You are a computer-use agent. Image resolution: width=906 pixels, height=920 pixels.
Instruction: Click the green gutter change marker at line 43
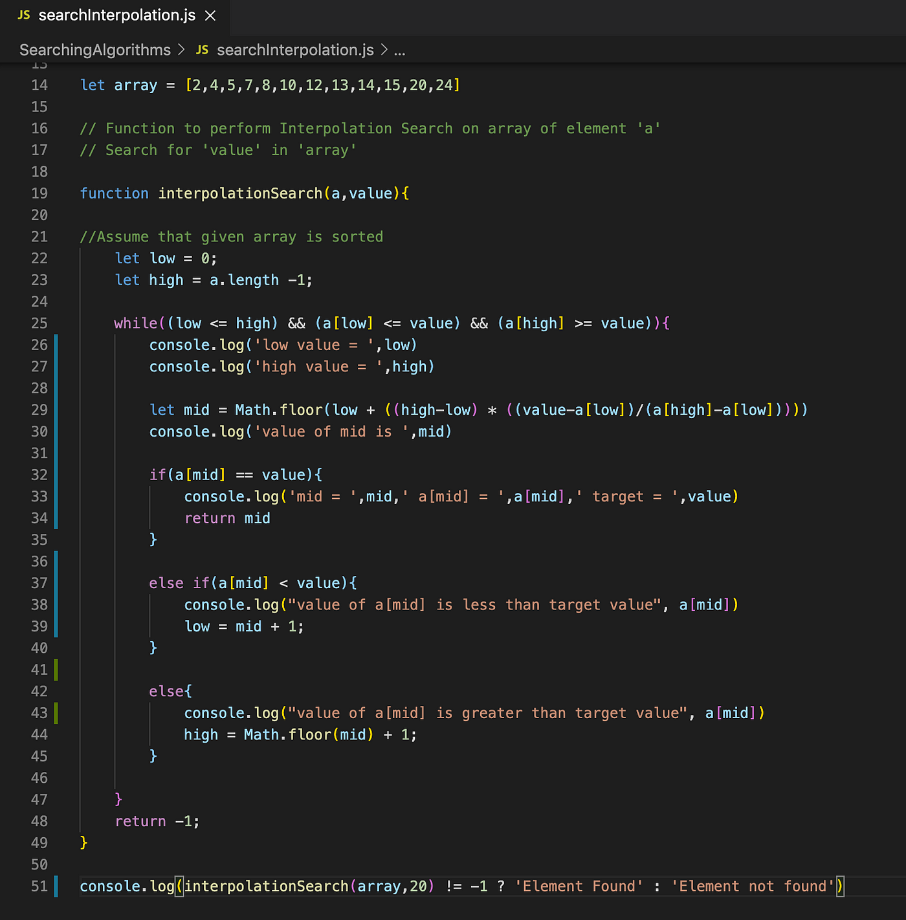click(x=56, y=713)
